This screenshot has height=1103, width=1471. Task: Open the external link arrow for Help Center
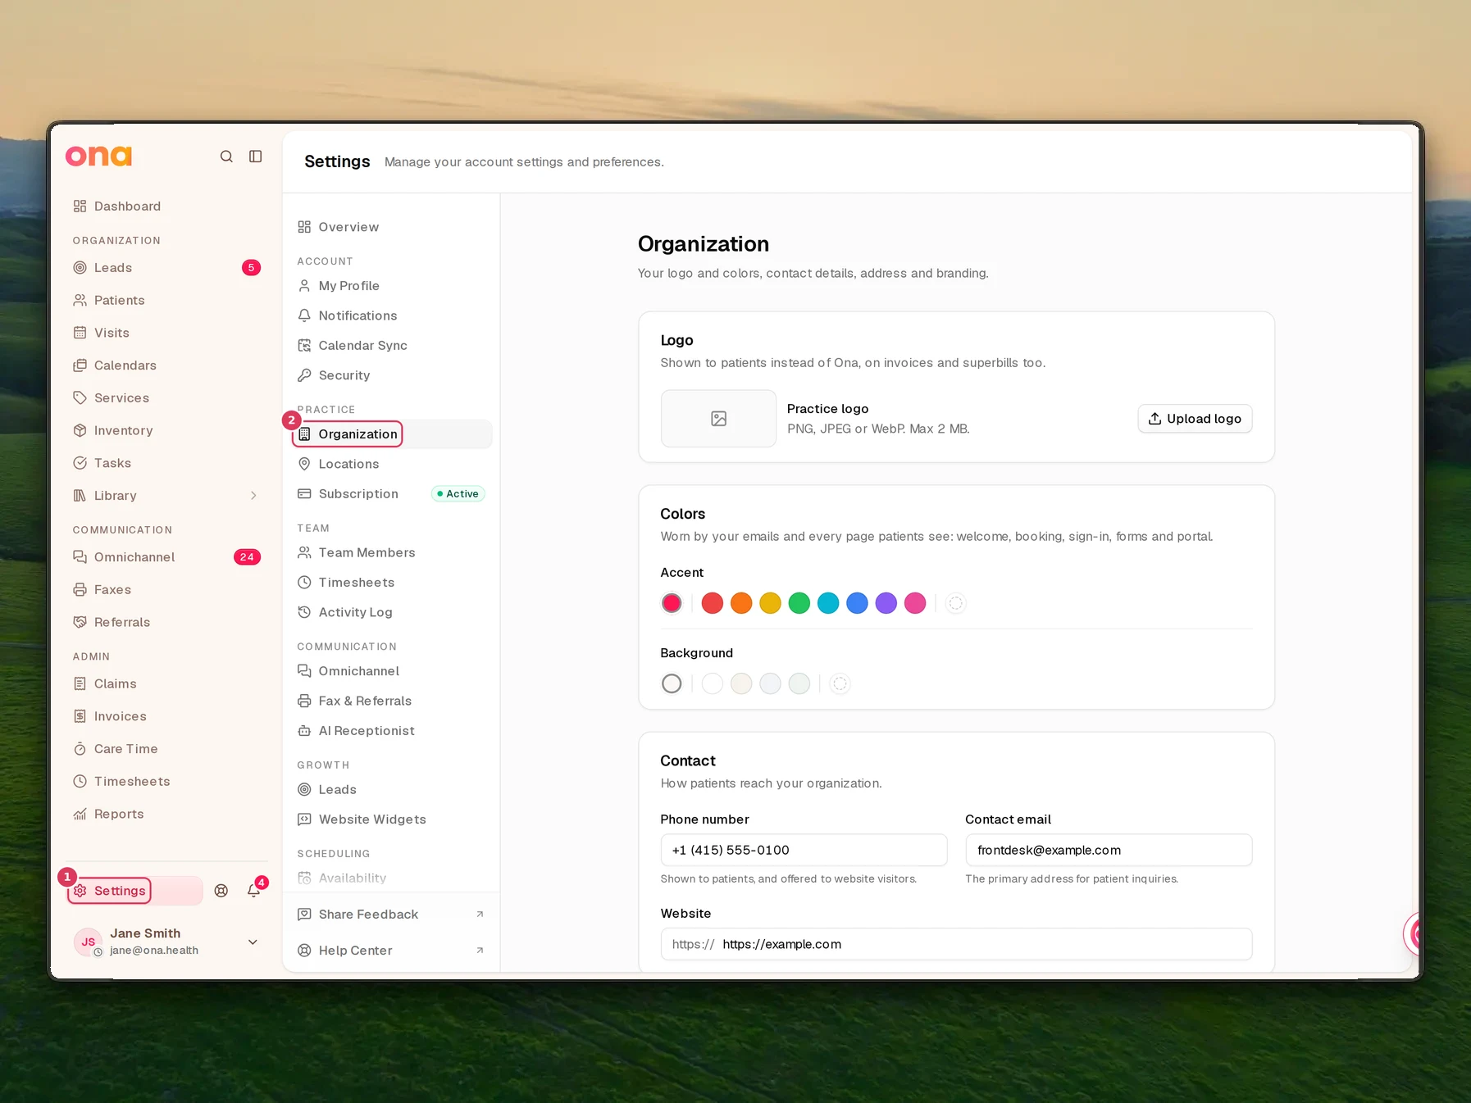(480, 951)
